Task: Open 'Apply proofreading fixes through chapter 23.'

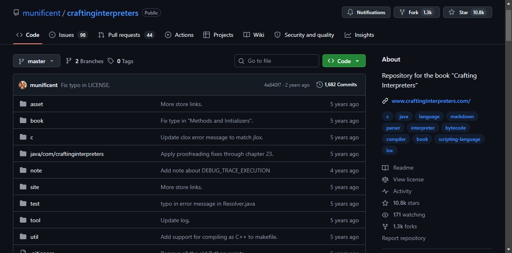Action: pyautogui.click(x=217, y=154)
